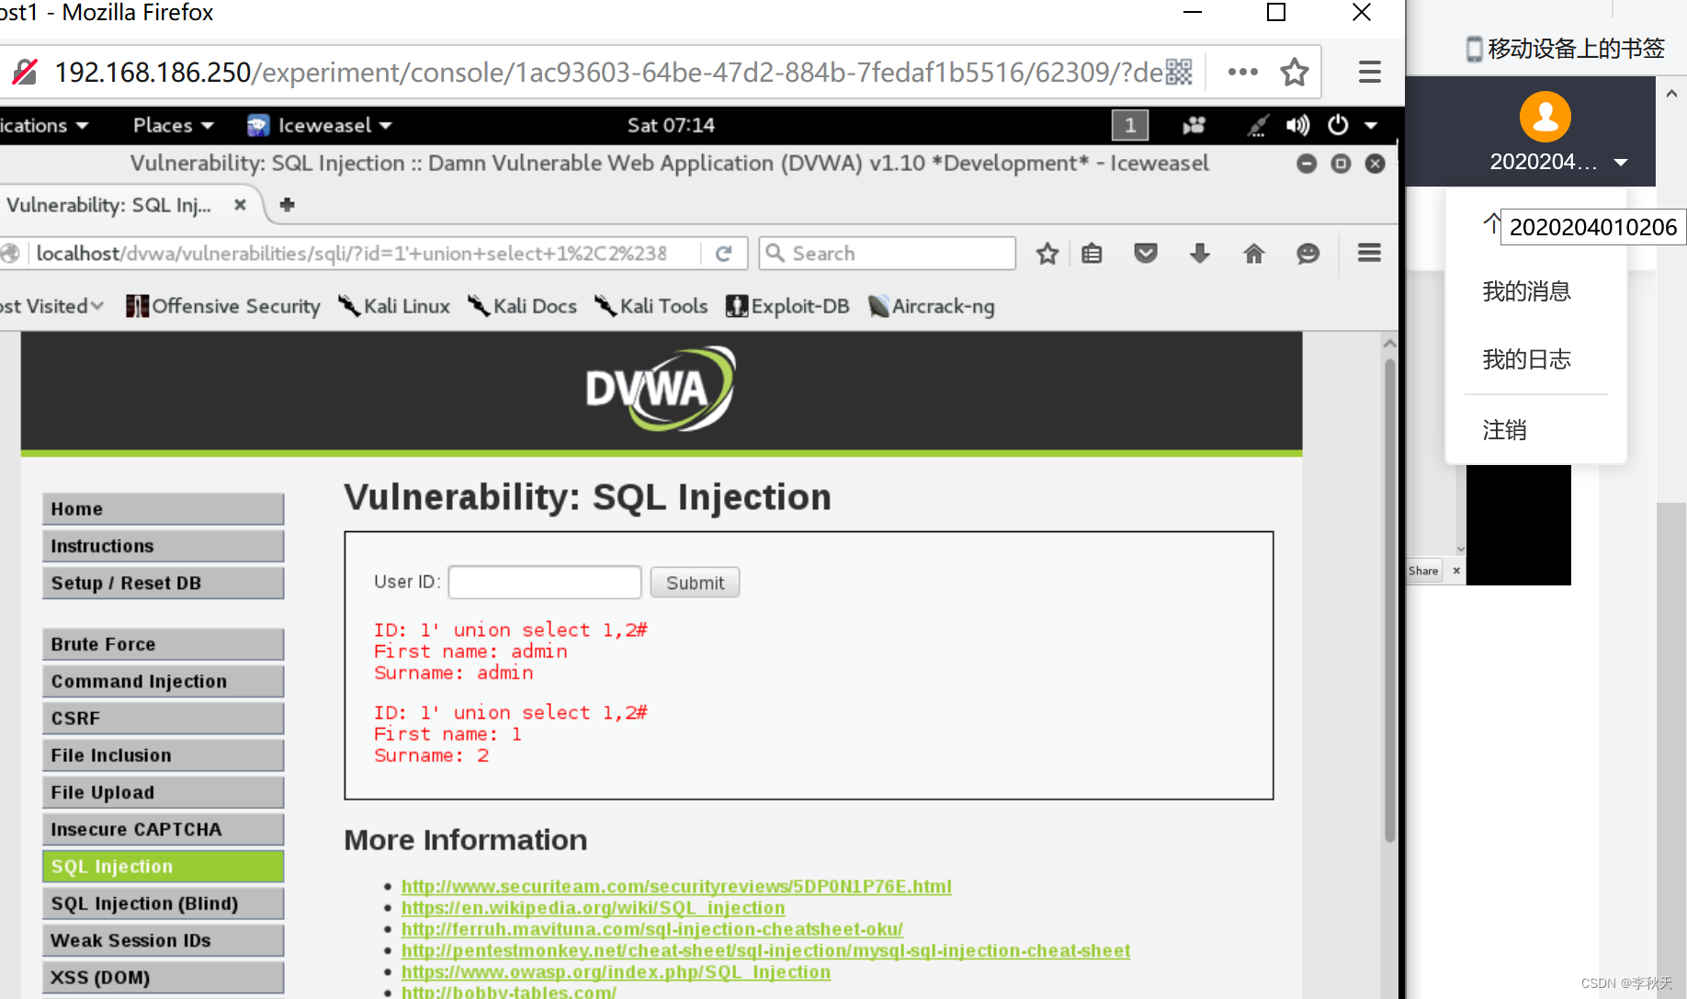Open the volume control in Kali panel
The width and height of the screenshot is (1687, 999).
(x=1297, y=125)
